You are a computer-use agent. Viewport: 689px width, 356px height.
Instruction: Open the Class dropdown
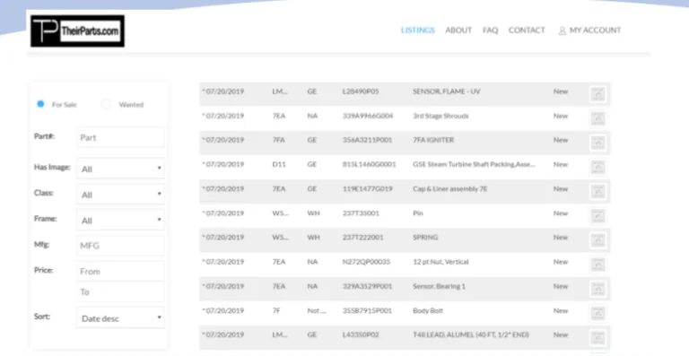tap(120, 195)
